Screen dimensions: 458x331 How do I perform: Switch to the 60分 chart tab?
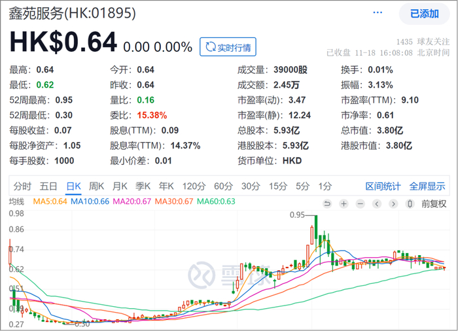click(224, 186)
